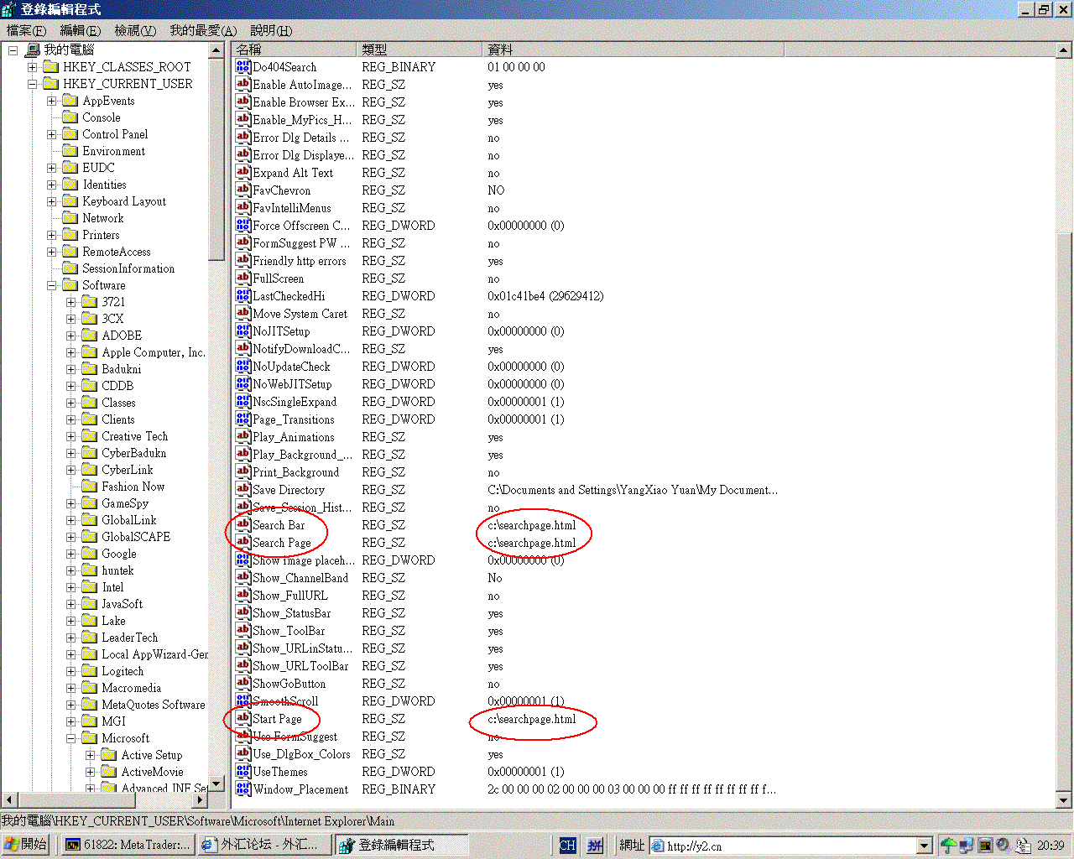Expand the AppEvents key
This screenshot has height=859, width=1074.
click(52, 101)
